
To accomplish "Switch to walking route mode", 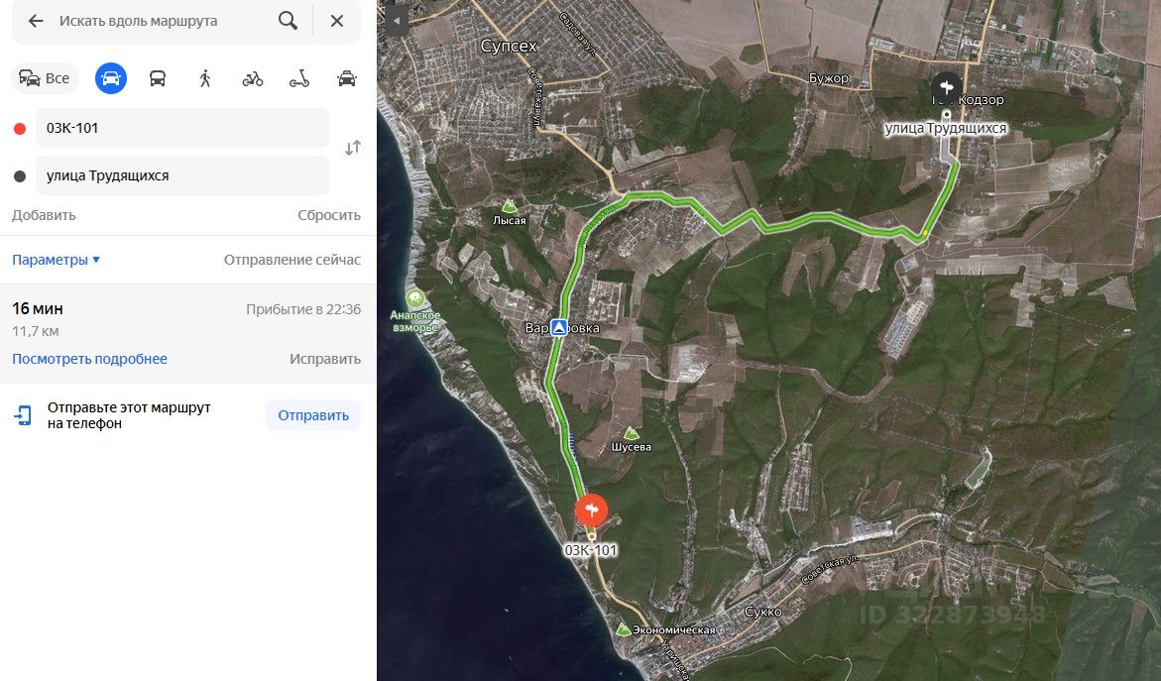I will point(205,78).
